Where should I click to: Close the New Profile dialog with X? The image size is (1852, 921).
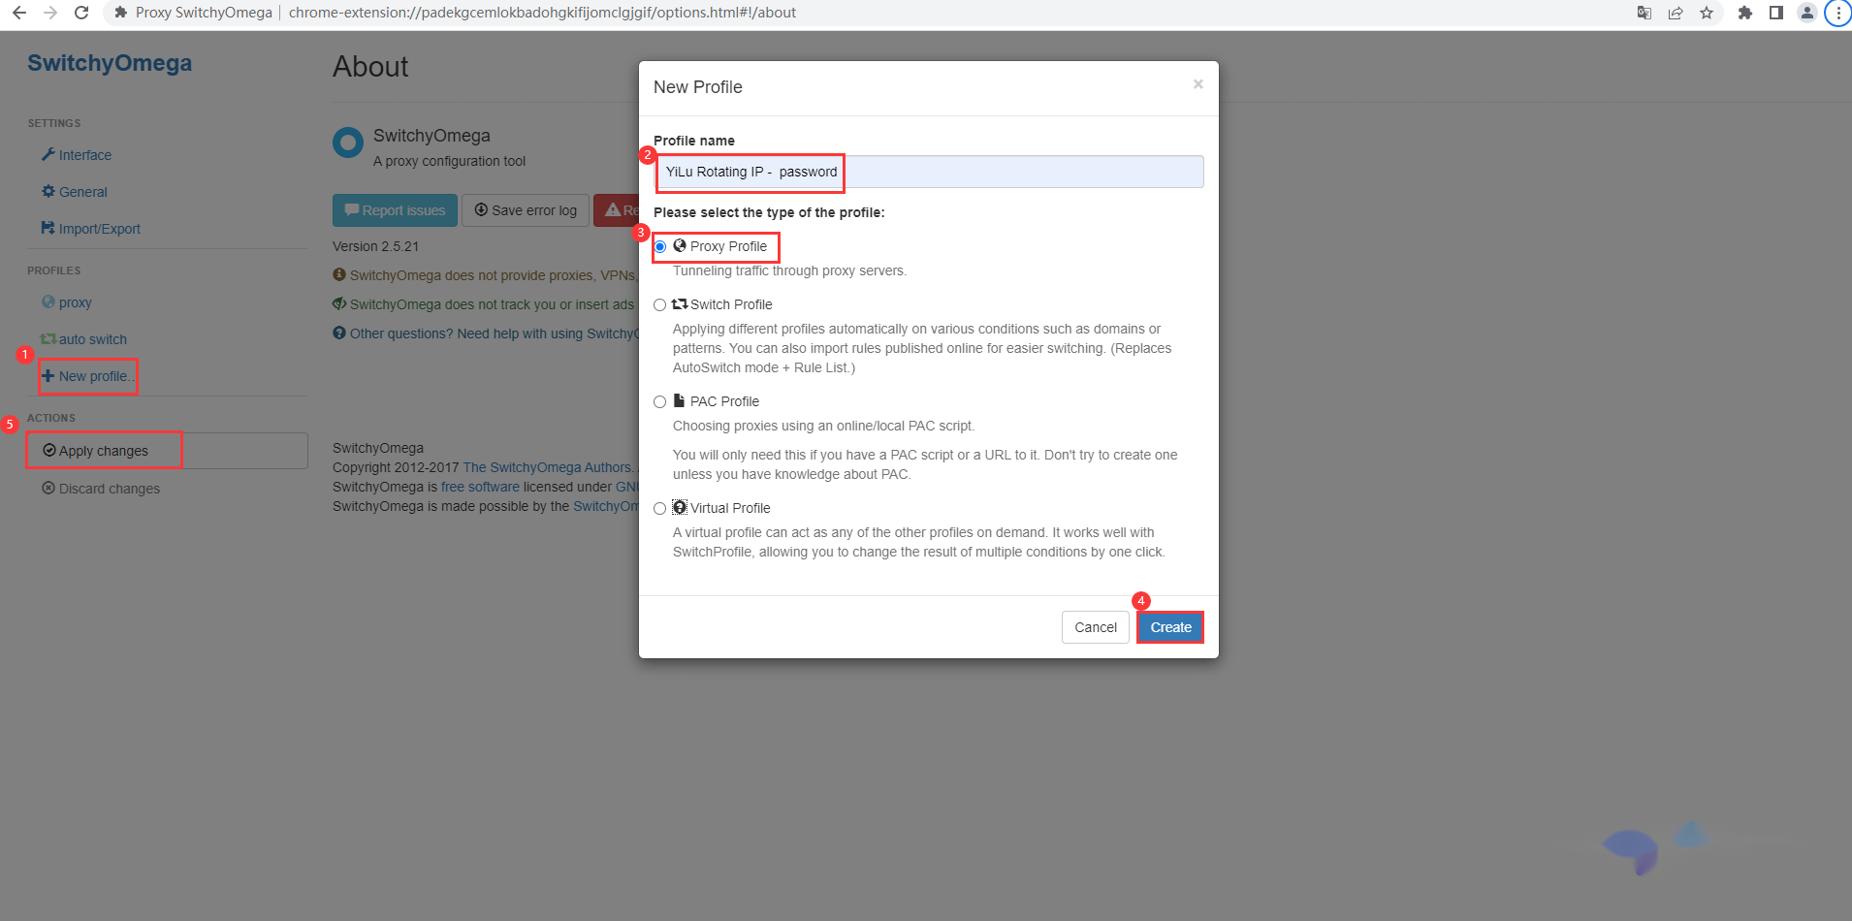click(1198, 84)
